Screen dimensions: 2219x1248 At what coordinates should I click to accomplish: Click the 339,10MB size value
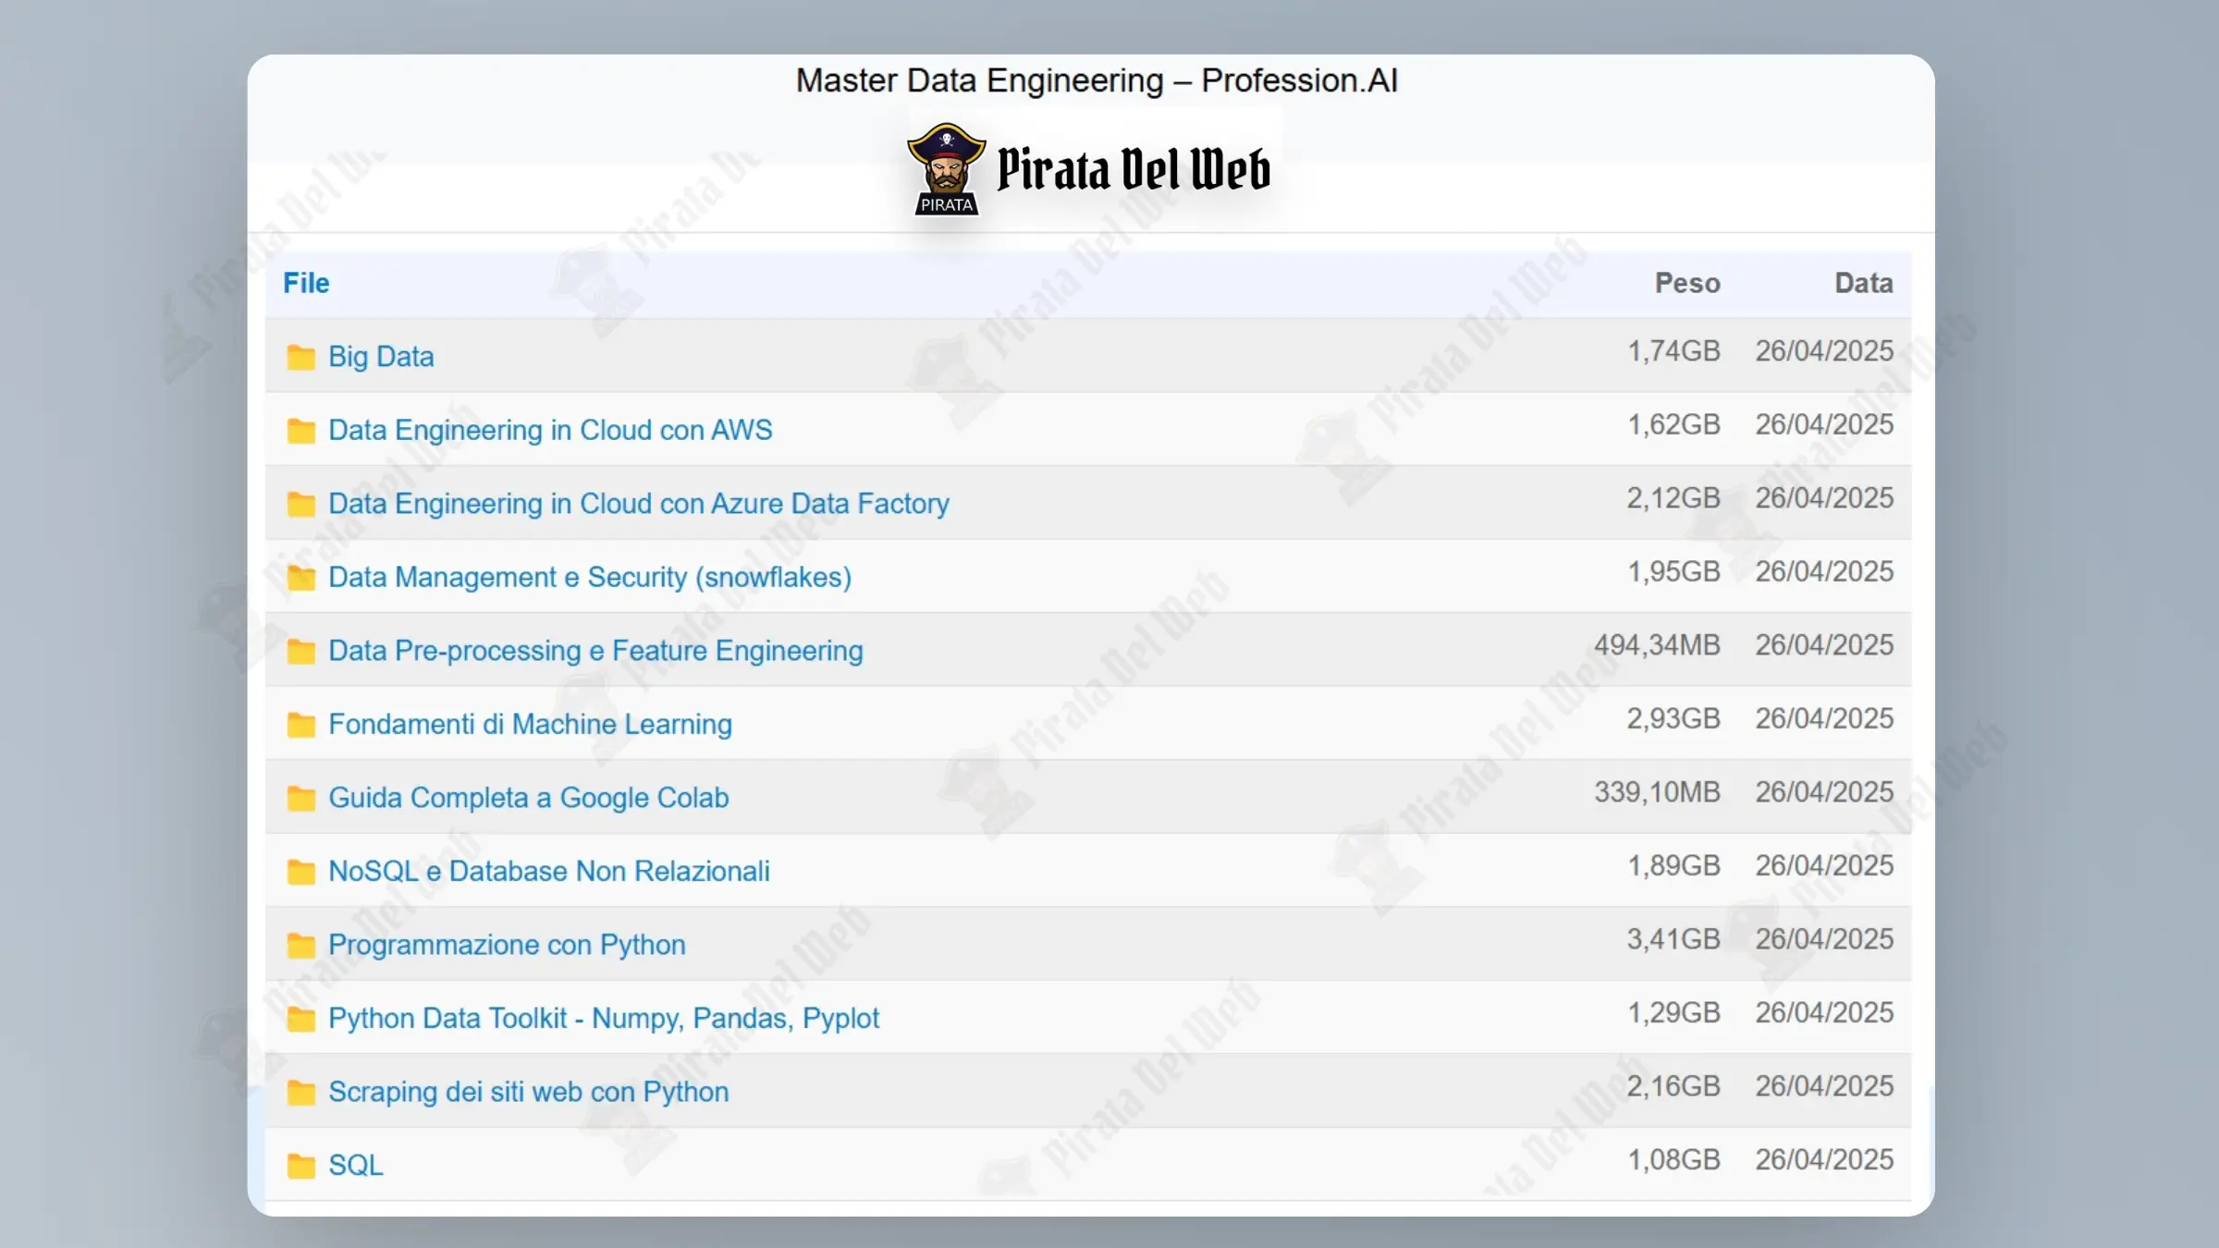(1657, 792)
